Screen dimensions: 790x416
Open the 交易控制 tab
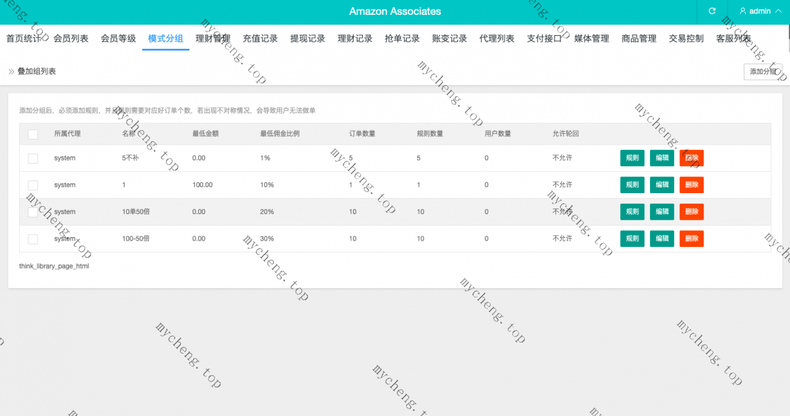click(x=686, y=38)
